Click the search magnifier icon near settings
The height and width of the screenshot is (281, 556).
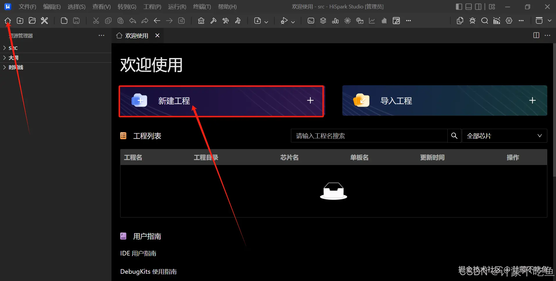point(485,21)
